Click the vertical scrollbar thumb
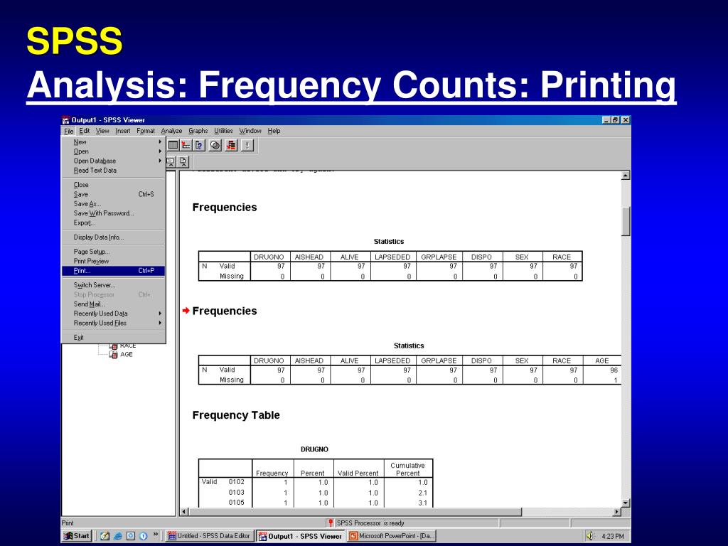This screenshot has height=546, width=728. (626, 222)
